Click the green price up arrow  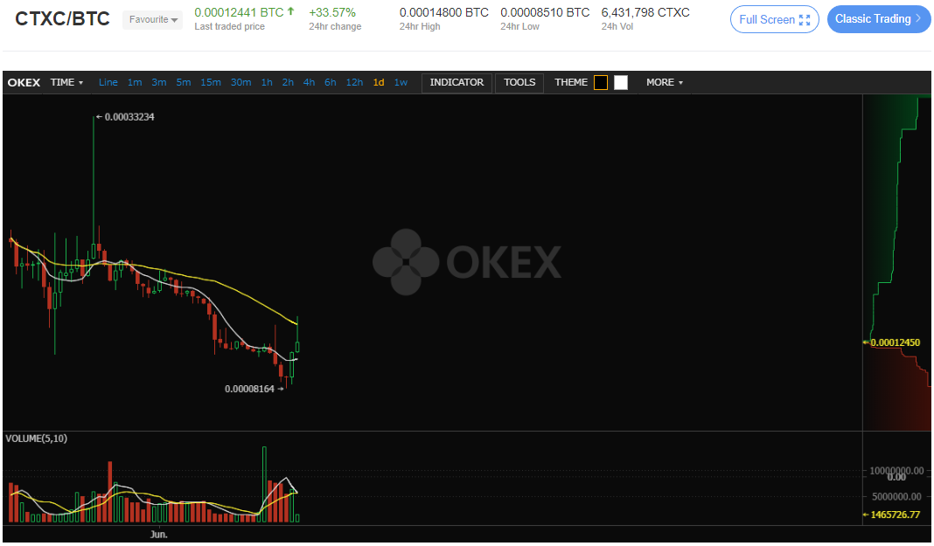(290, 11)
